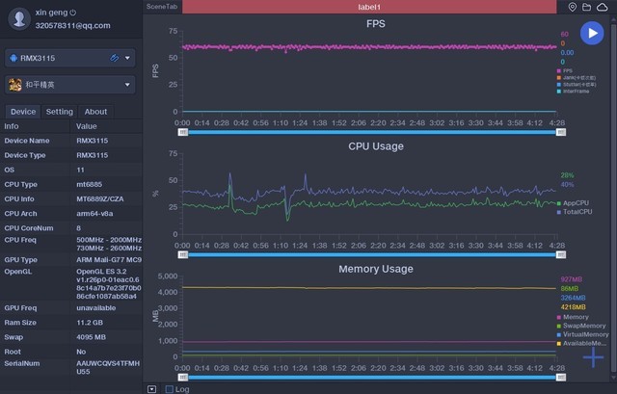Switch to the Setting tab
Viewport: 617px width, 394px height.
pos(60,112)
